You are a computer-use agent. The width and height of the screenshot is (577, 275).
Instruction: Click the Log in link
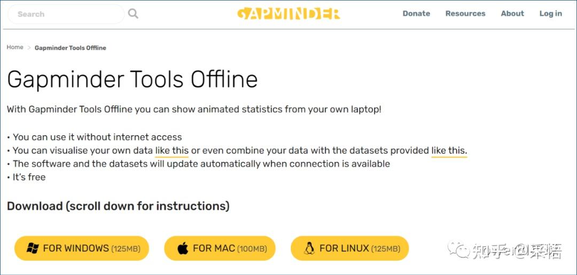click(550, 13)
